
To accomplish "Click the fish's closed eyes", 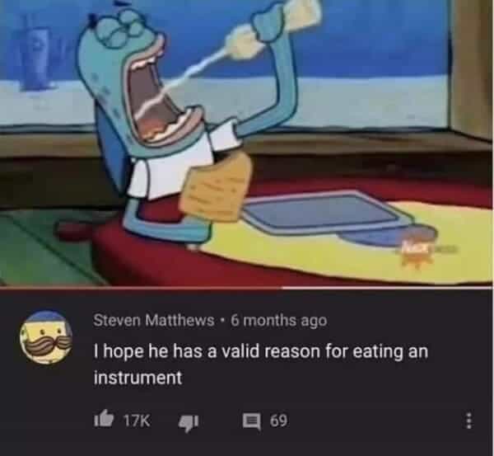I will tap(124, 29).
